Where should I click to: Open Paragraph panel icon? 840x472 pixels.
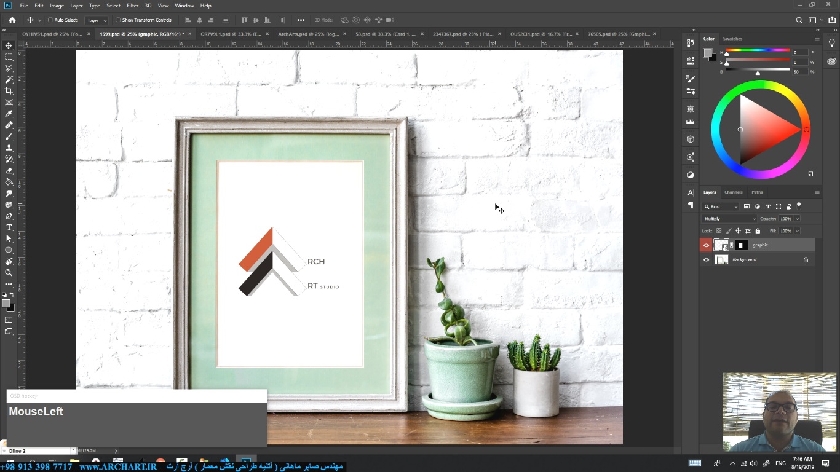tap(691, 205)
